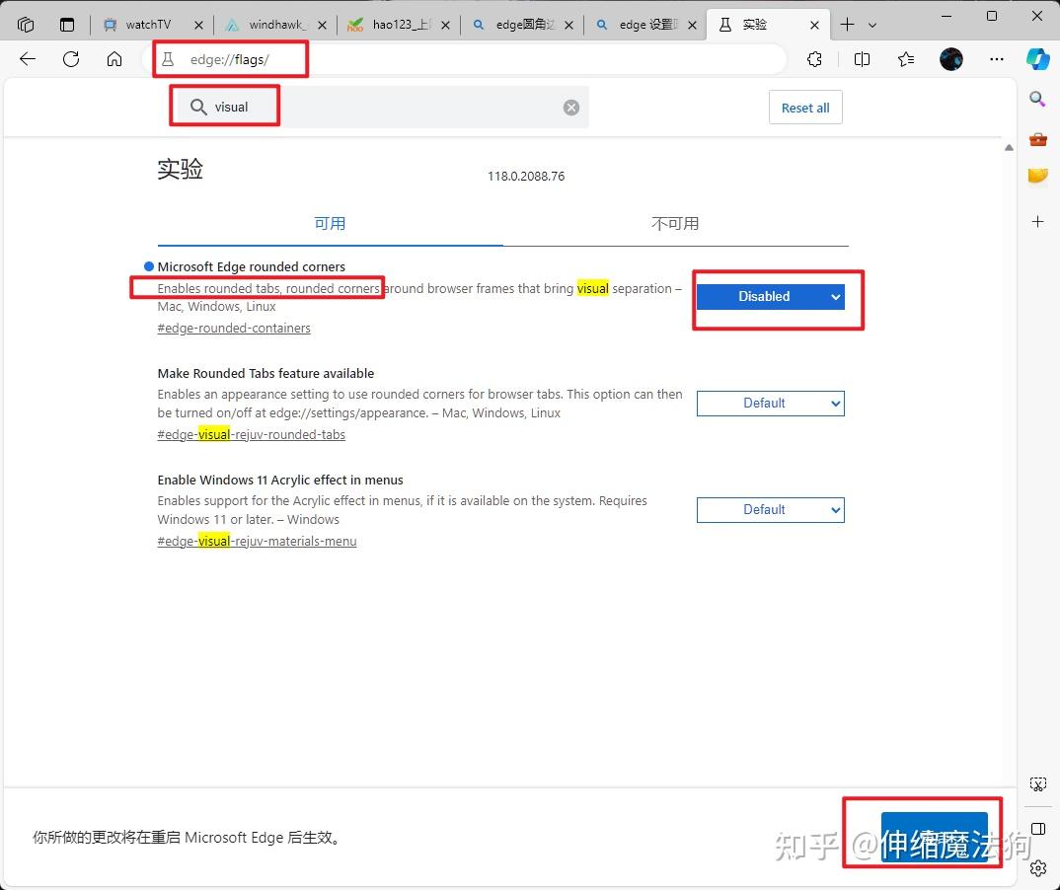Clear the visual search field
Image resolution: width=1060 pixels, height=890 pixels.
[x=570, y=107]
